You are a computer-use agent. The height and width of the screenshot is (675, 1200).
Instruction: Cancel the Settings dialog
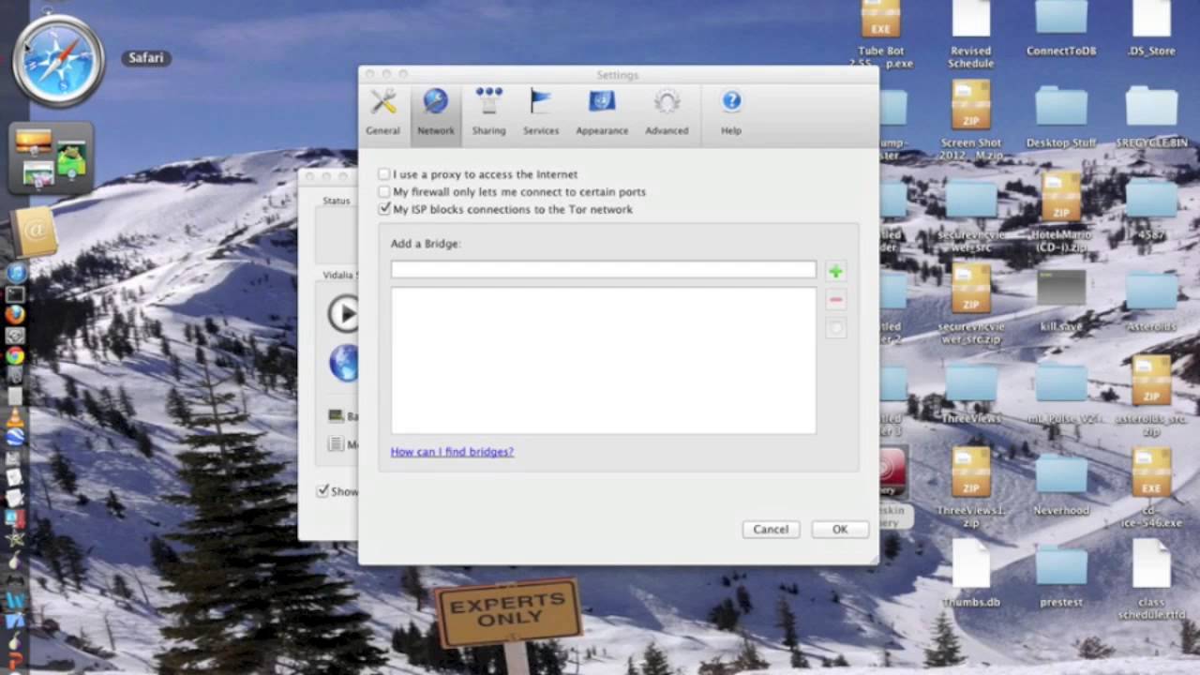coord(771,530)
